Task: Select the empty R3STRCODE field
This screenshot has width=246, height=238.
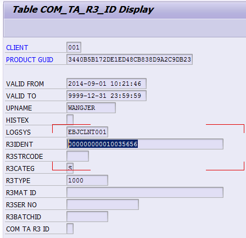Action: click(77, 156)
